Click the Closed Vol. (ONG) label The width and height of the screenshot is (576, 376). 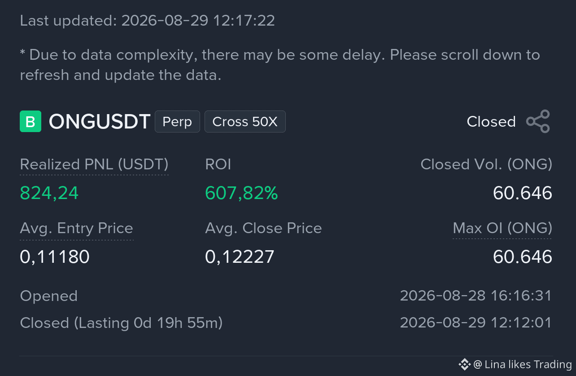click(x=486, y=164)
